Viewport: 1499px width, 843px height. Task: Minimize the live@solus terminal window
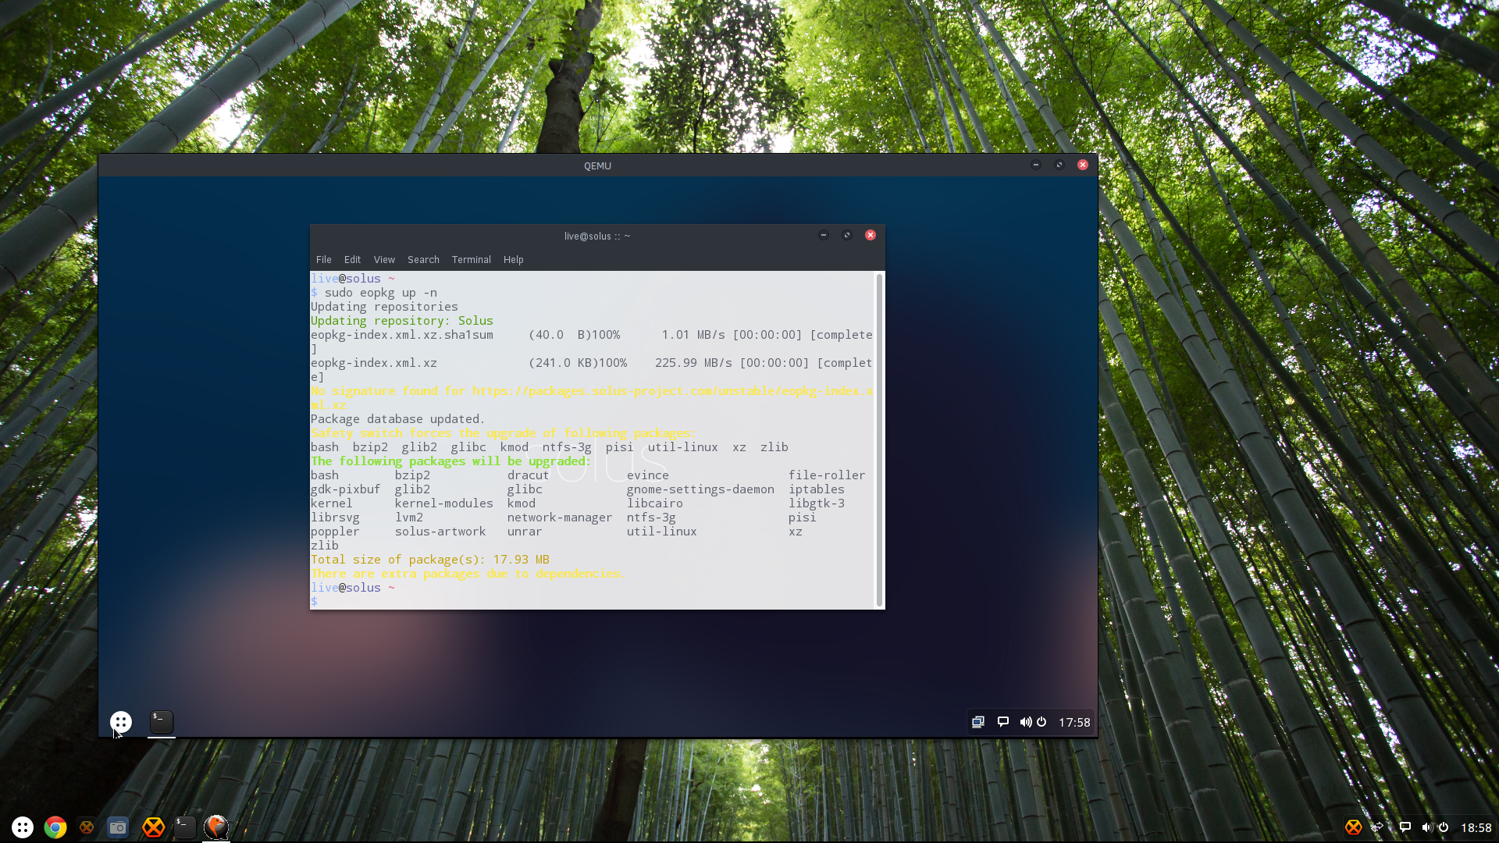coord(823,235)
